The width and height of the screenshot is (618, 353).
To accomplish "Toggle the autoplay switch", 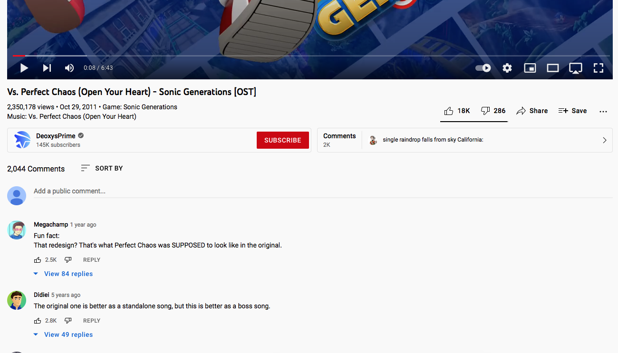I will point(483,68).
